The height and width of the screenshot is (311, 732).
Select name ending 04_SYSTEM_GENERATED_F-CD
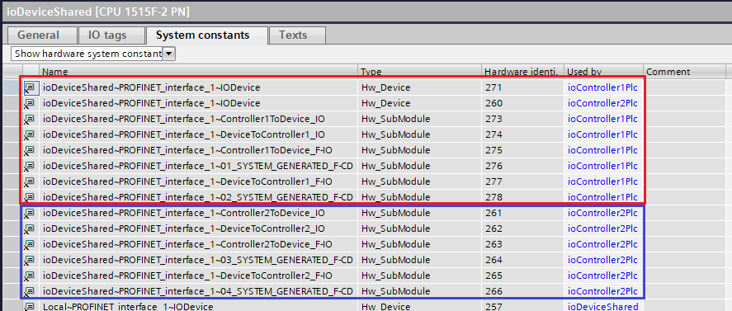[x=197, y=291]
